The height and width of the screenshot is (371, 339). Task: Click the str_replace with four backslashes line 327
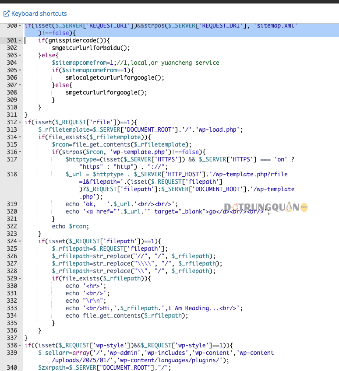(x=137, y=263)
